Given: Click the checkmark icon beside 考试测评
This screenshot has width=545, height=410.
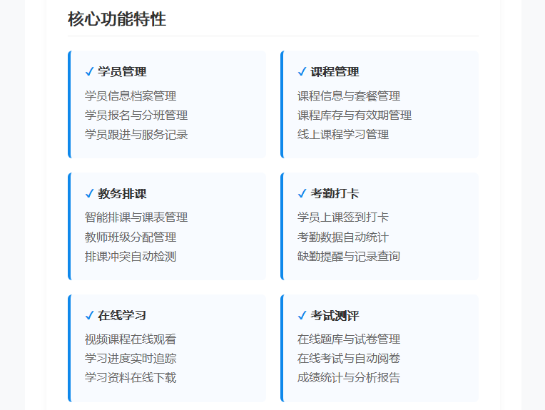Looking at the screenshot, I should (x=302, y=315).
